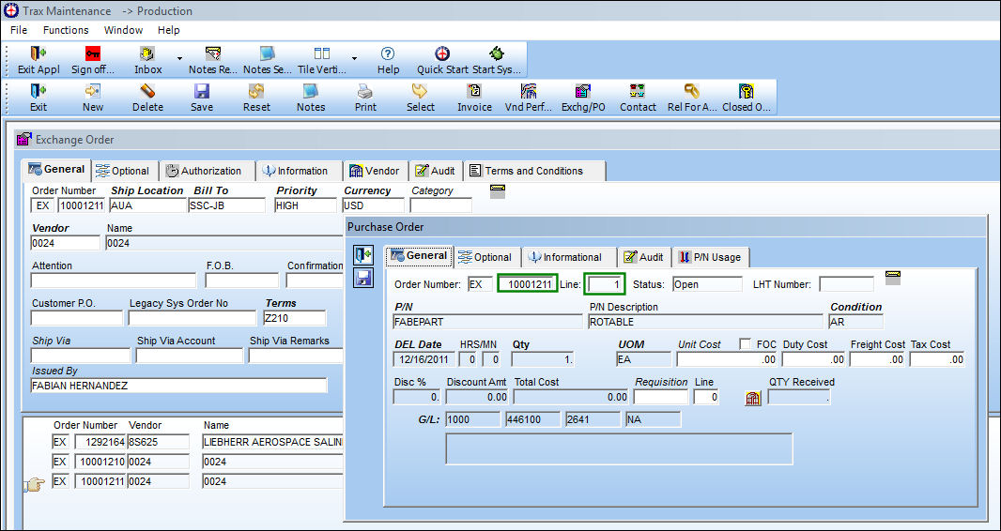Open the Inbox toolbar icon
The width and height of the screenshot is (1001, 531).
[x=148, y=60]
